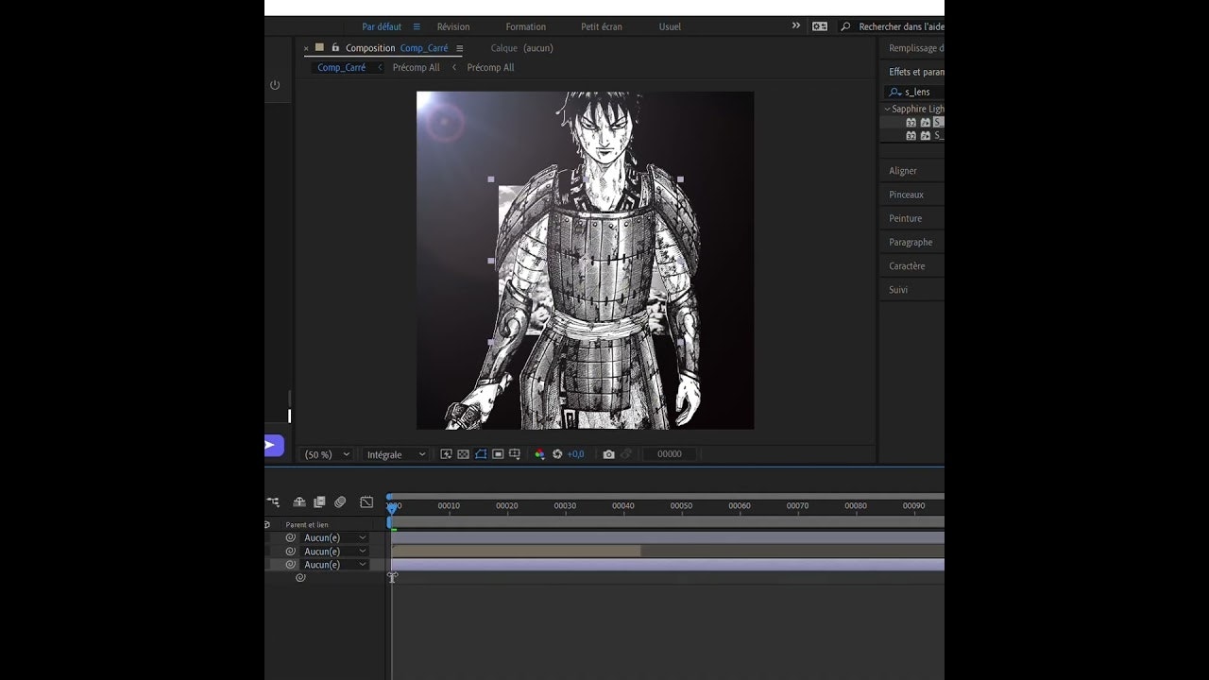The width and height of the screenshot is (1209, 680).
Task: Select the Composition Comp_Carré tab
Action: 397,48
